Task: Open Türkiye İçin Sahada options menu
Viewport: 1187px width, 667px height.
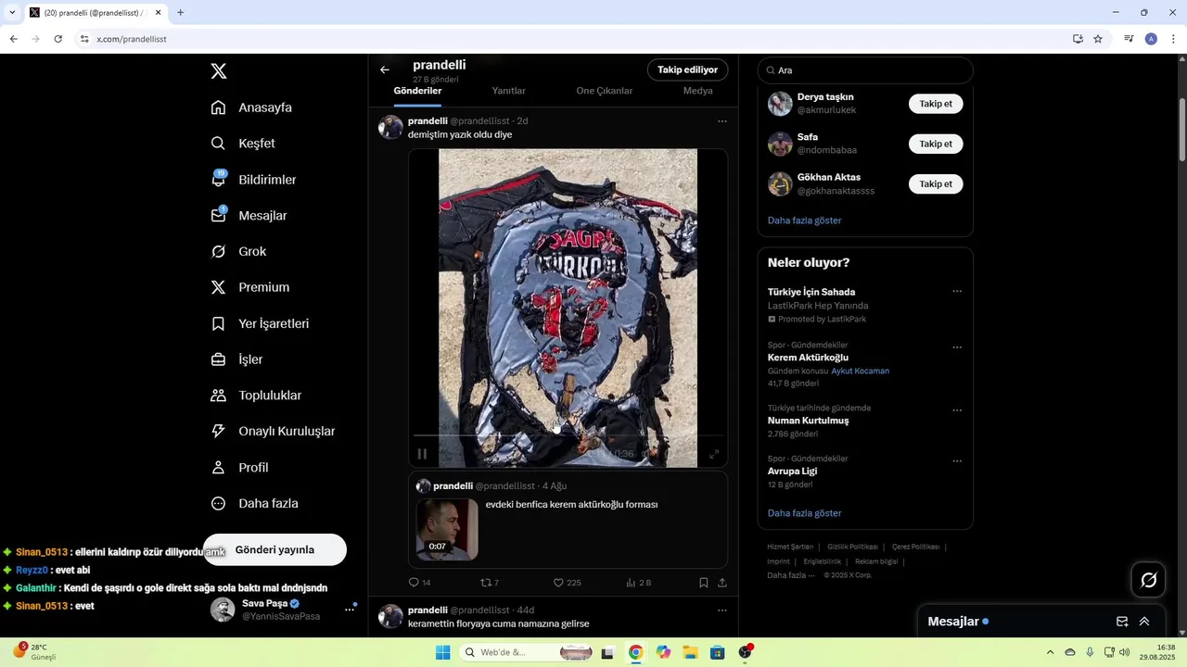Action: (957, 292)
